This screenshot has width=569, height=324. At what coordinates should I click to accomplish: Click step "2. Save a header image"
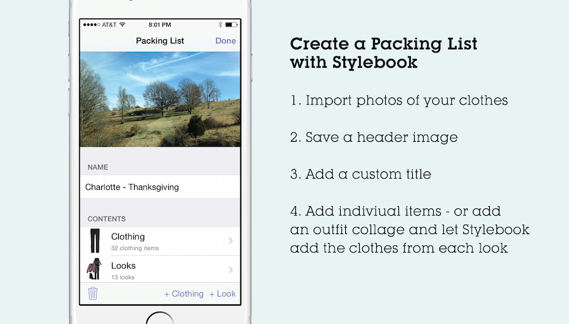pyautogui.click(x=374, y=137)
